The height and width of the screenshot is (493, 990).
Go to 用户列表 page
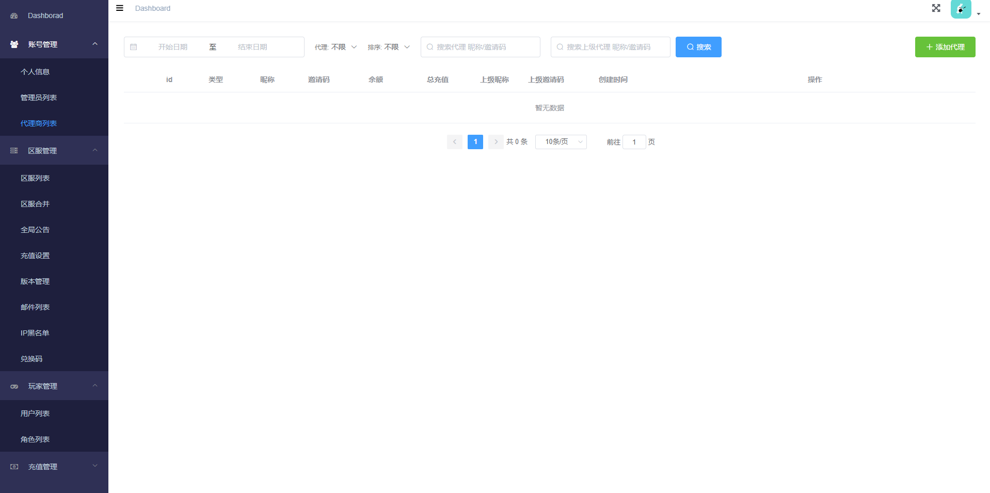point(35,414)
